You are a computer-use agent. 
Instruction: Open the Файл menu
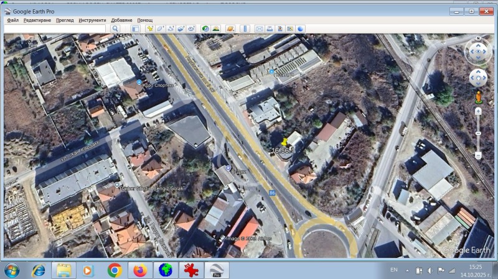tap(12, 20)
